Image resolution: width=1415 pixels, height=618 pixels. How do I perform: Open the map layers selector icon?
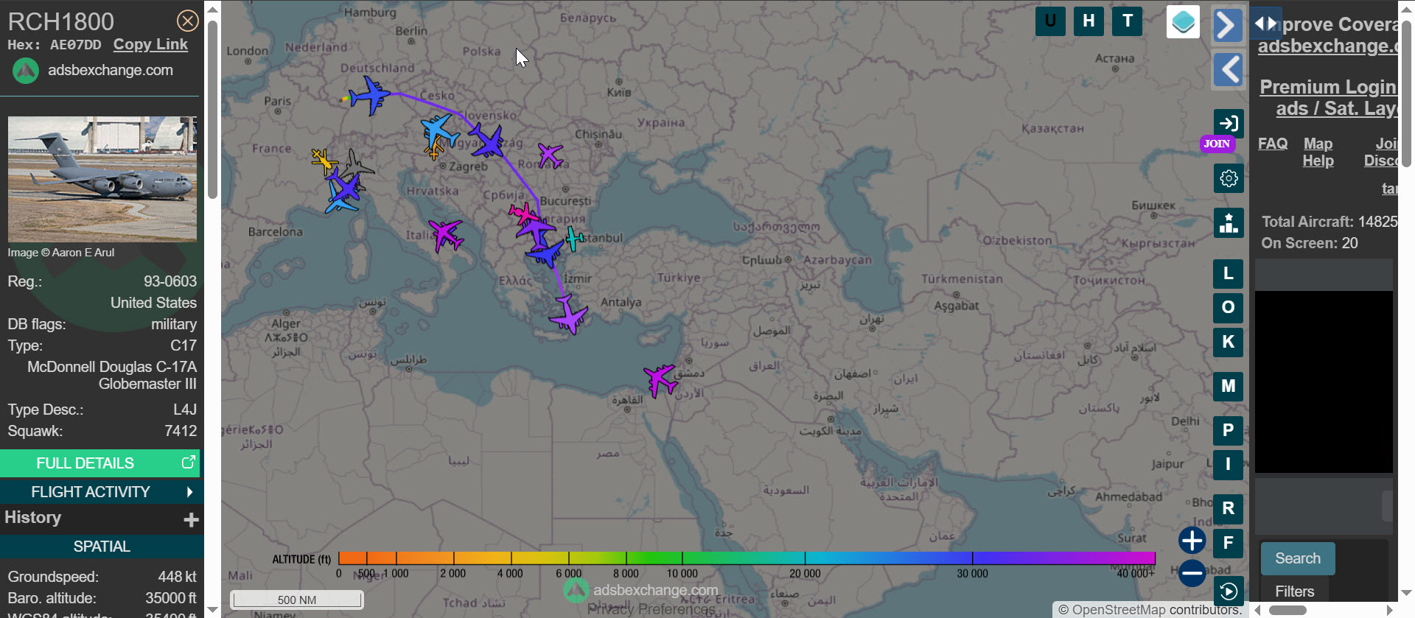(x=1183, y=21)
